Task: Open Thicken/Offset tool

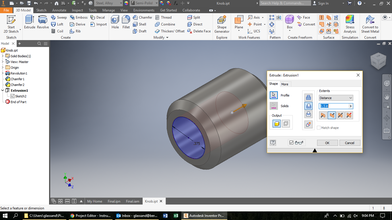Action: tap(170, 31)
